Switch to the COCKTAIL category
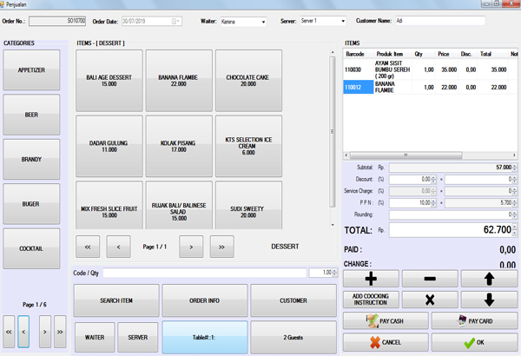 pyautogui.click(x=32, y=248)
